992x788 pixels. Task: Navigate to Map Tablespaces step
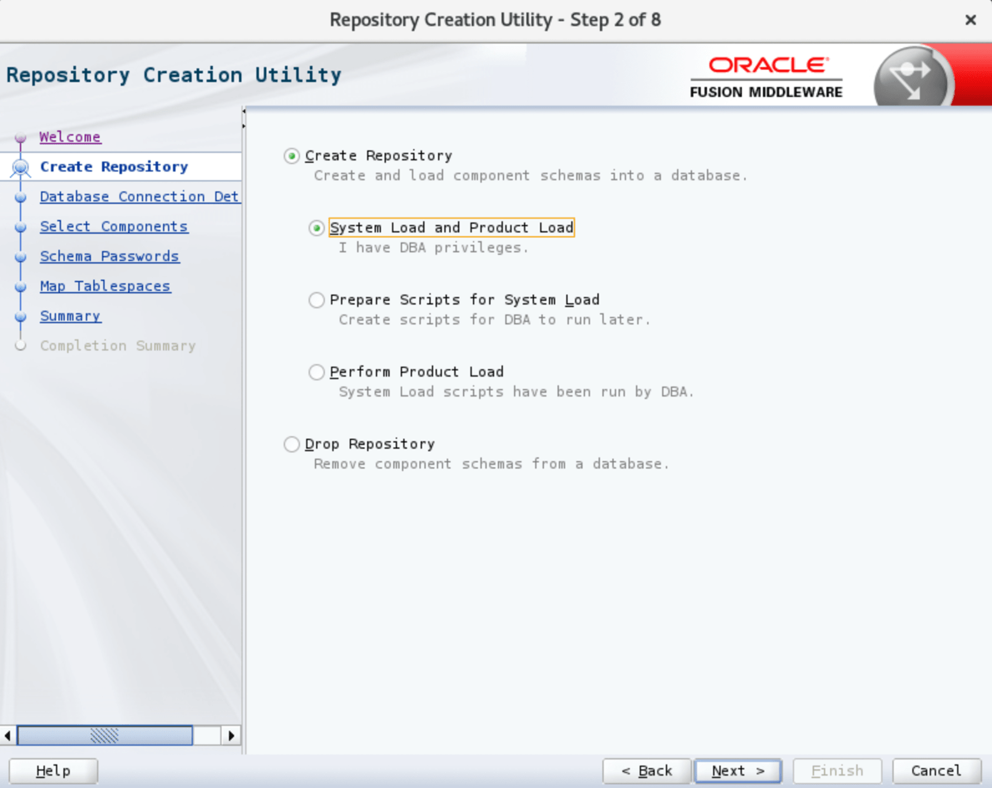[x=105, y=286]
